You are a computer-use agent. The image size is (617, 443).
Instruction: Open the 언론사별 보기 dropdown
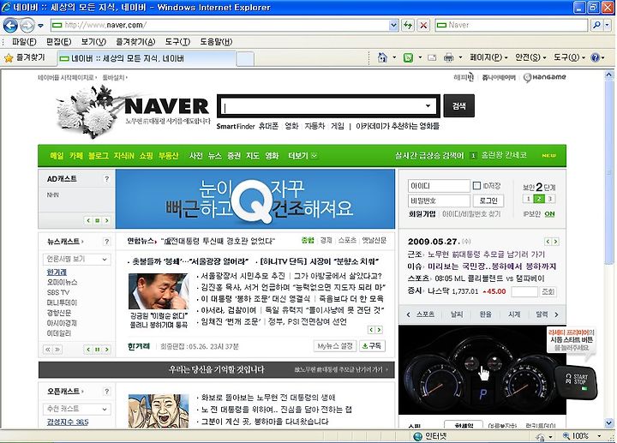coord(76,260)
